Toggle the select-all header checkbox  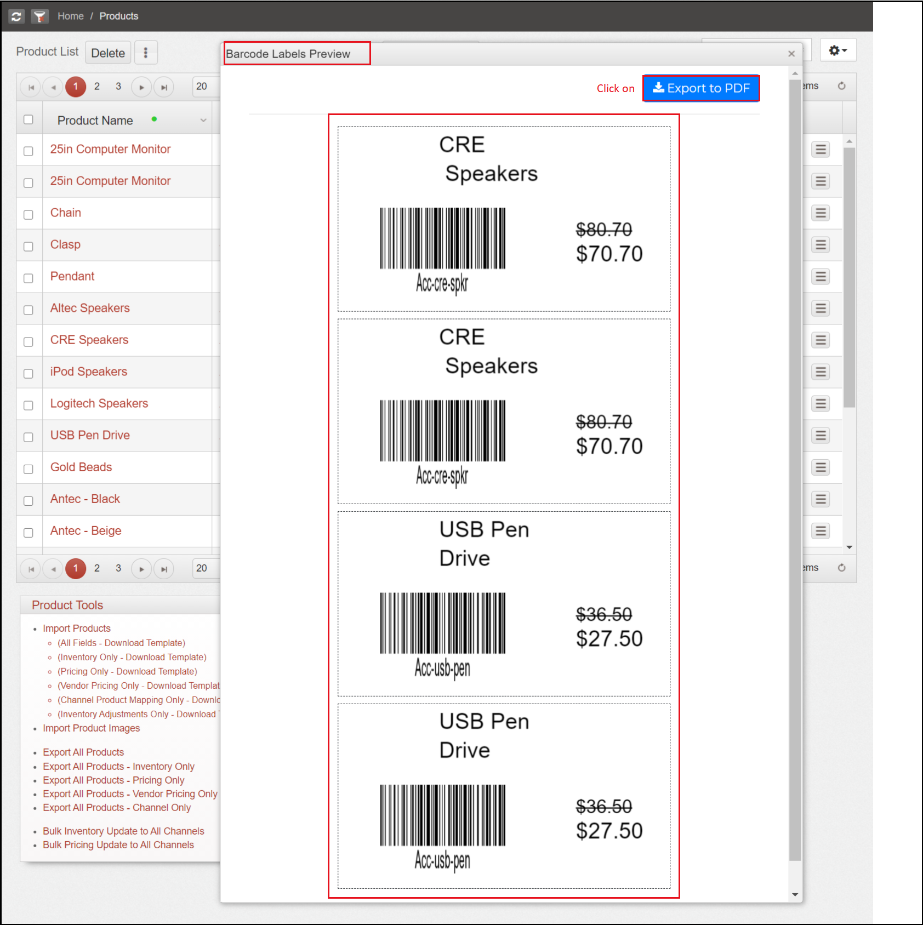tap(29, 119)
